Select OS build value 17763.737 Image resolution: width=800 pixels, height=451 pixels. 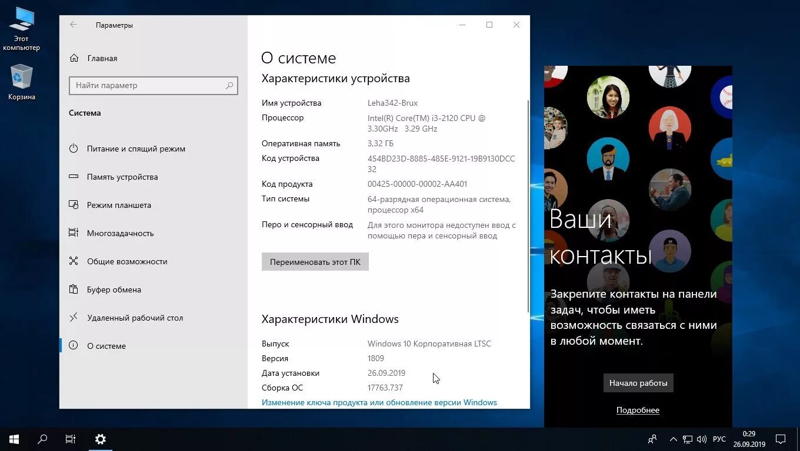(385, 388)
